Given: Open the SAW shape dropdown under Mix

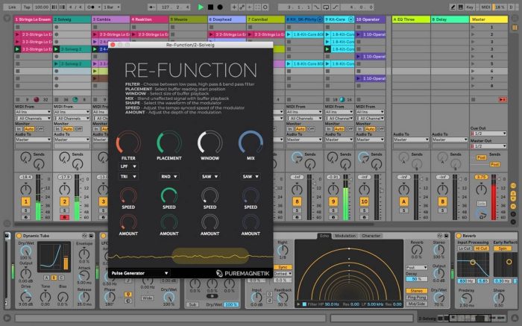Looking at the screenshot, I should (251, 177).
